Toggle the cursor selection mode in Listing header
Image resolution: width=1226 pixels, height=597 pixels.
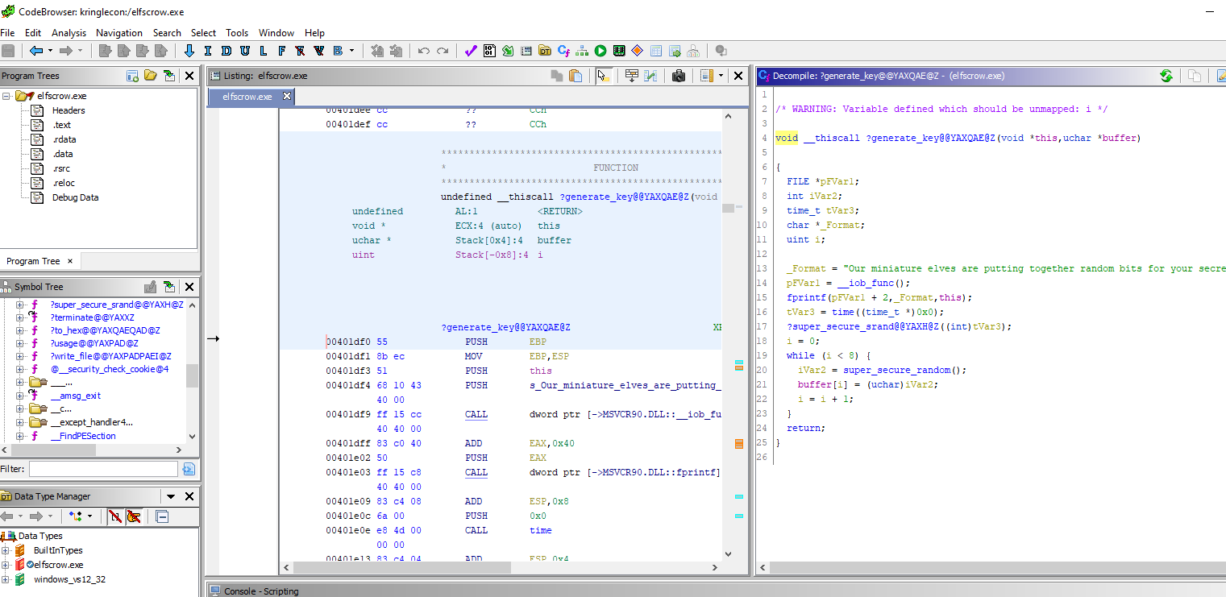click(x=603, y=76)
